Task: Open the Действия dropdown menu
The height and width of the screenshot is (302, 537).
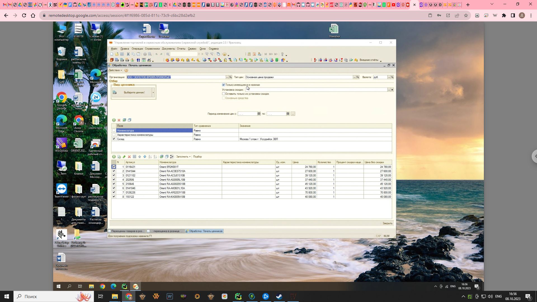Action: [x=115, y=70]
